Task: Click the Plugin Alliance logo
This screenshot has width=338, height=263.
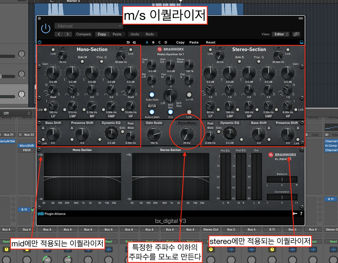Action: point(52,214)
